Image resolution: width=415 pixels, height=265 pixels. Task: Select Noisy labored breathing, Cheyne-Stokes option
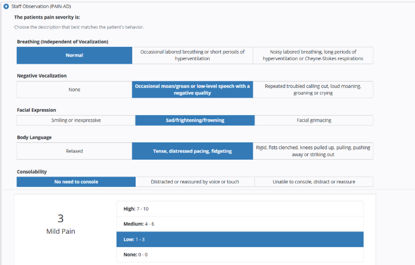(x=313, y=56)
